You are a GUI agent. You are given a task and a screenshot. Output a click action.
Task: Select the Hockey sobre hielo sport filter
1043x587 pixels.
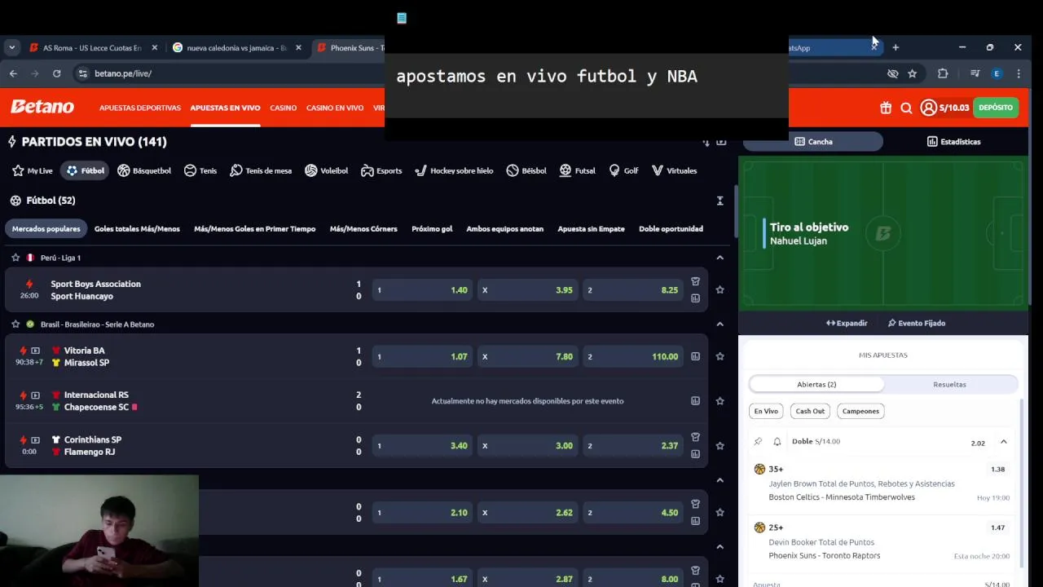pyautogui.click(x=454, y=170)
